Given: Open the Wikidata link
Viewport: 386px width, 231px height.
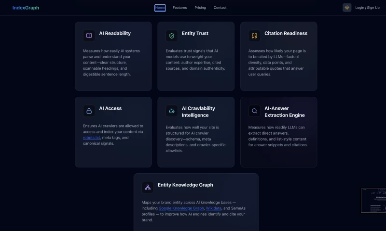Looking at the screenshot, I should [x=213, y=208].
